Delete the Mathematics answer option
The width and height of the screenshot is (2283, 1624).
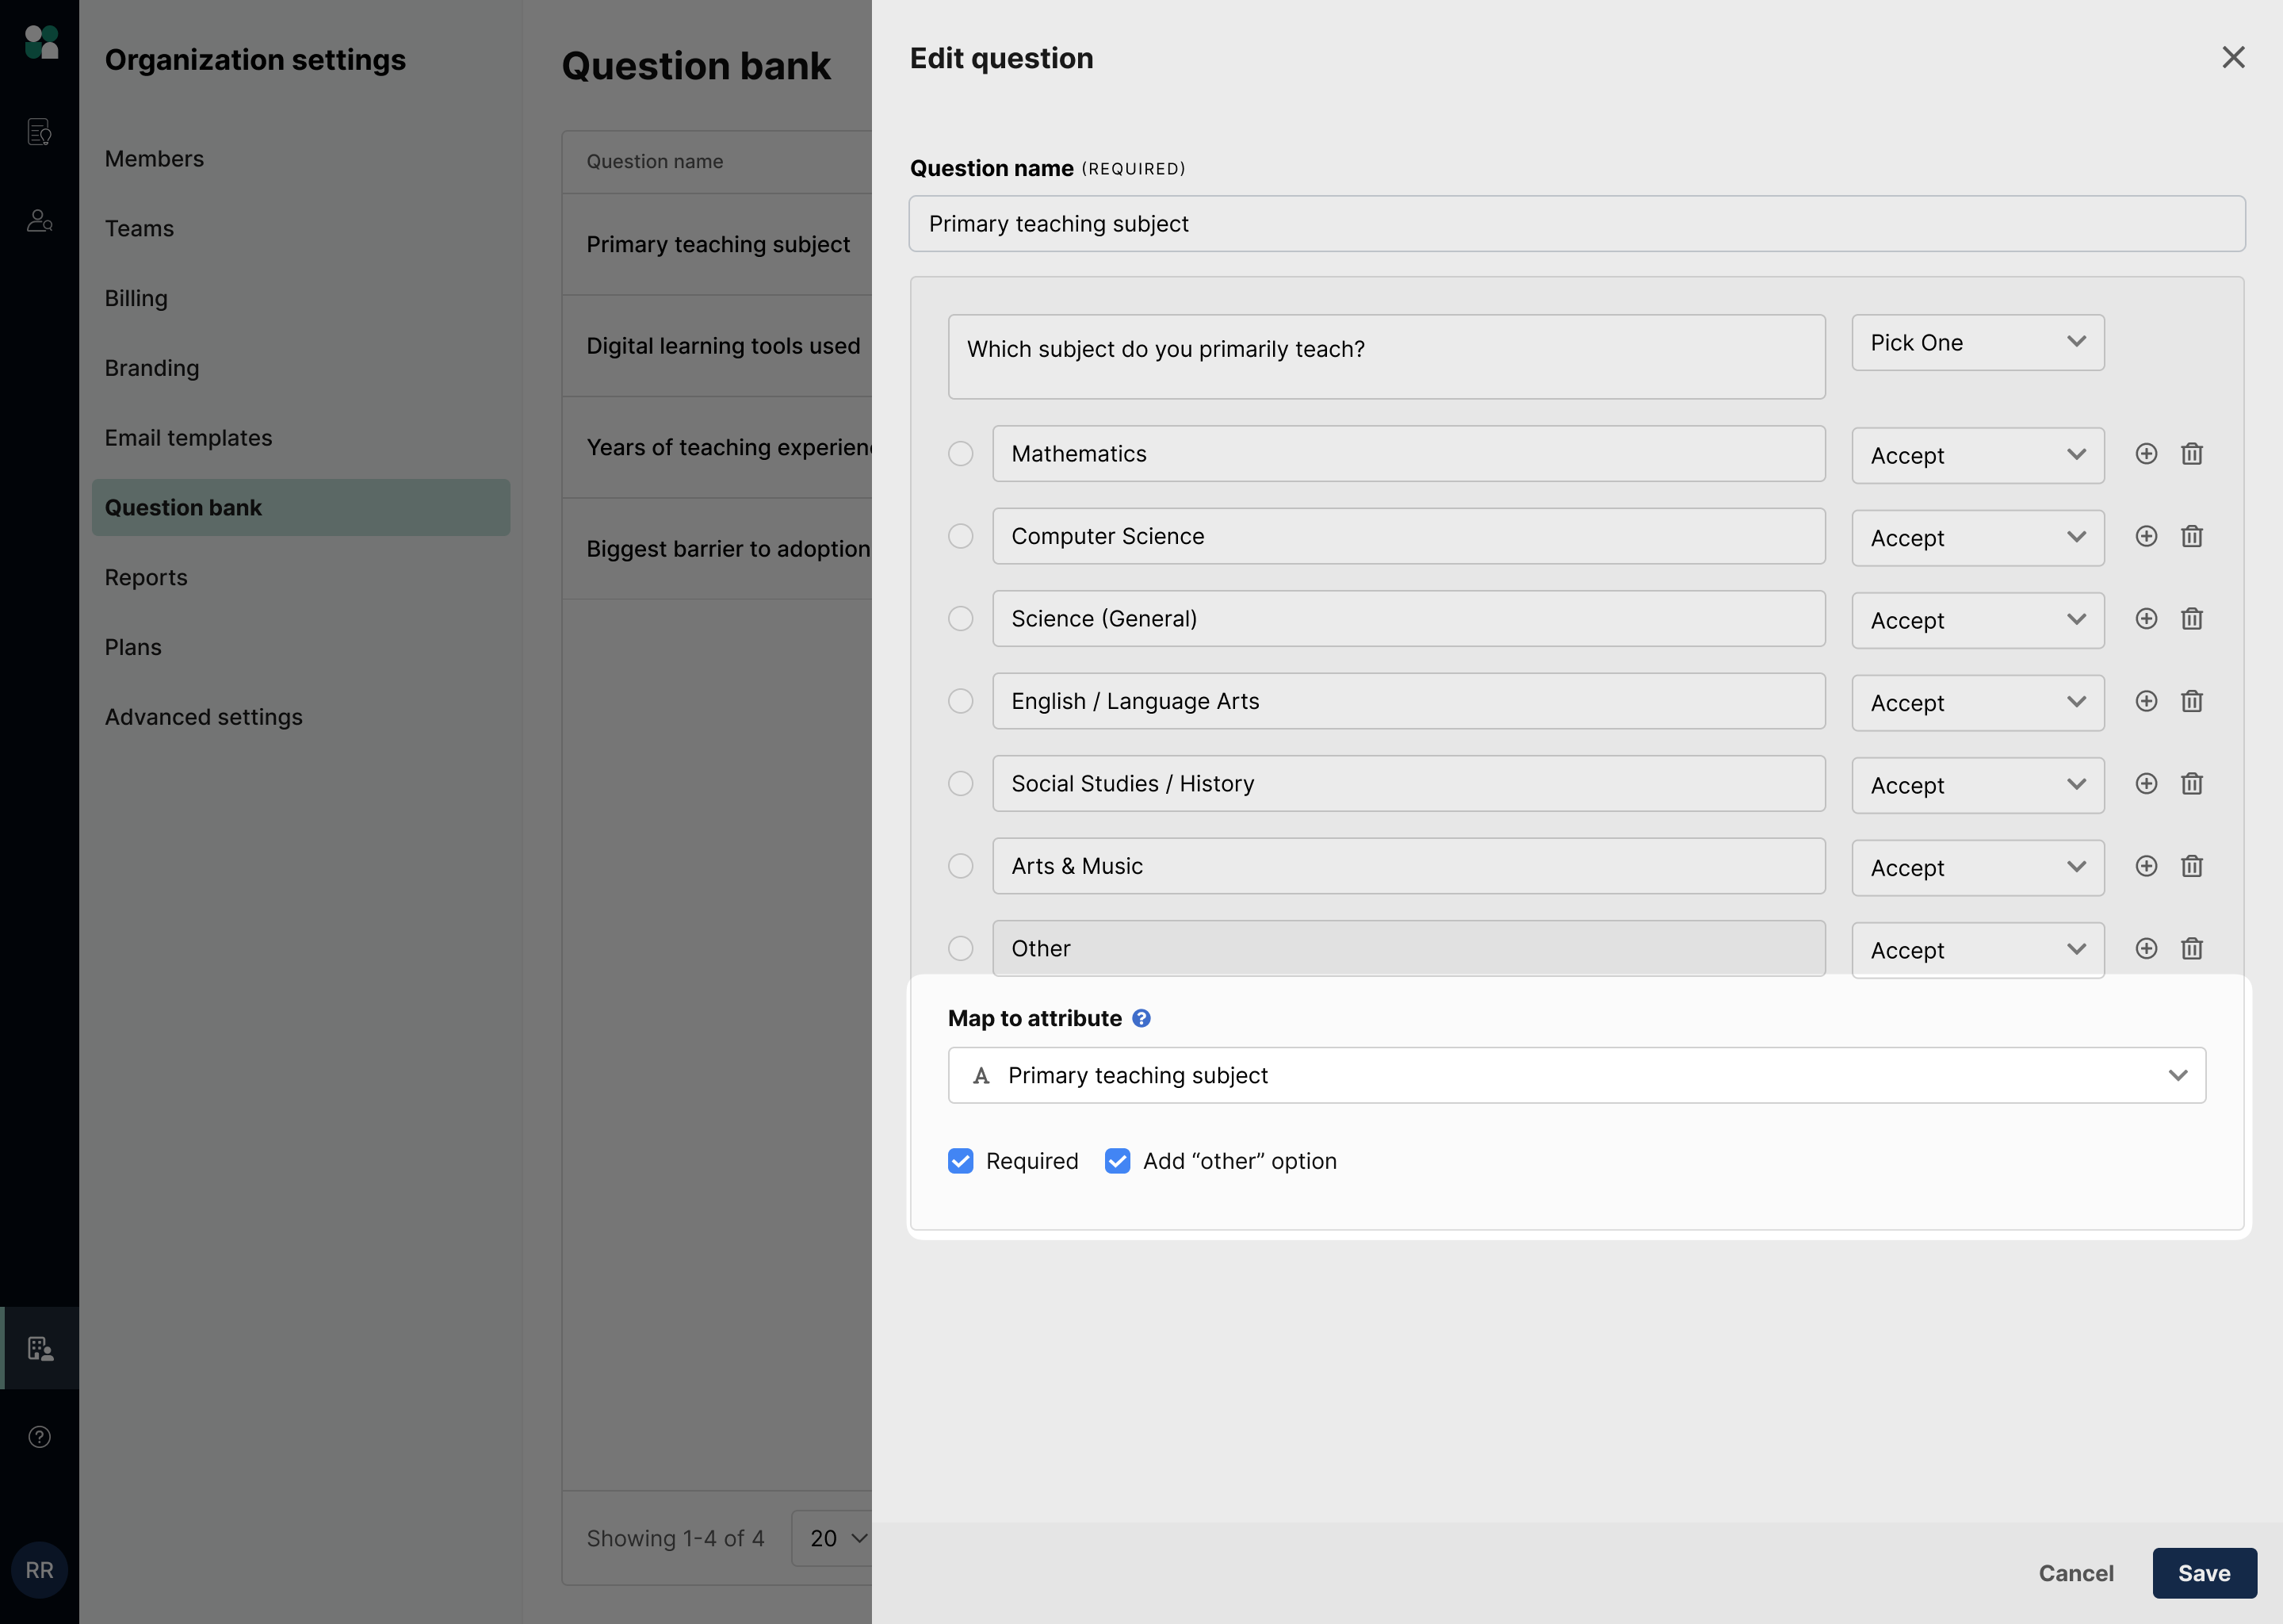click(x=2191, y=454)
